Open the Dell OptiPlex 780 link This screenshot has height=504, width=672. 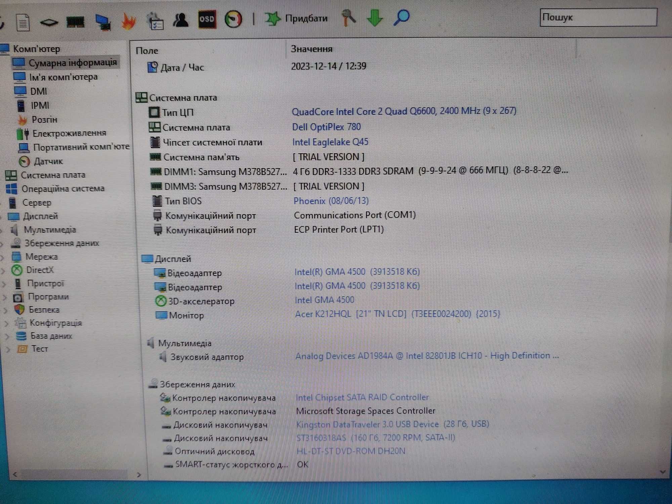click(326, 127)
